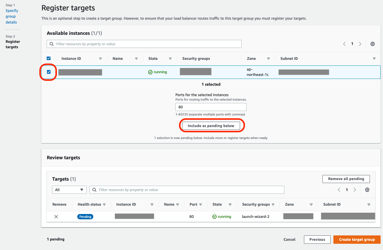Image resolution: width=383 pixels, height=250 pixels.
Task: Toggle the select-all instances checkbox
Action: pos(48,58)
